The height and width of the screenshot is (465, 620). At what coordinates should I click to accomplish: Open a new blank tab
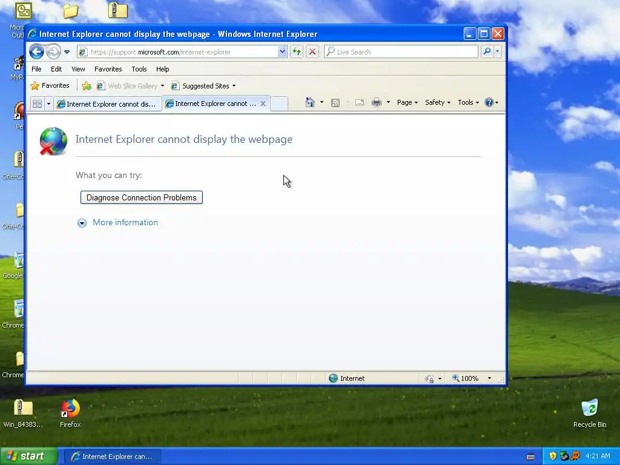(x=279, y=104)
